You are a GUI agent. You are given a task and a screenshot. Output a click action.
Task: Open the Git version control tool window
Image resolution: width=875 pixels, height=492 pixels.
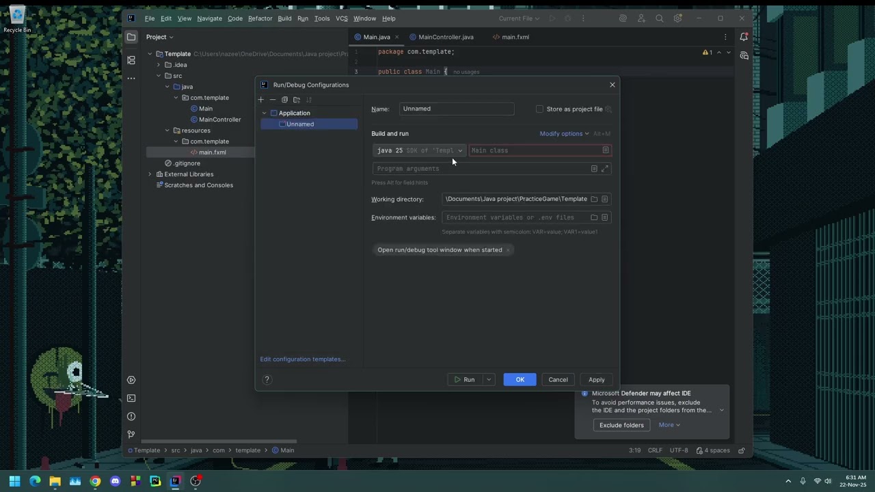pyautogui.click(x=131, y=435)
